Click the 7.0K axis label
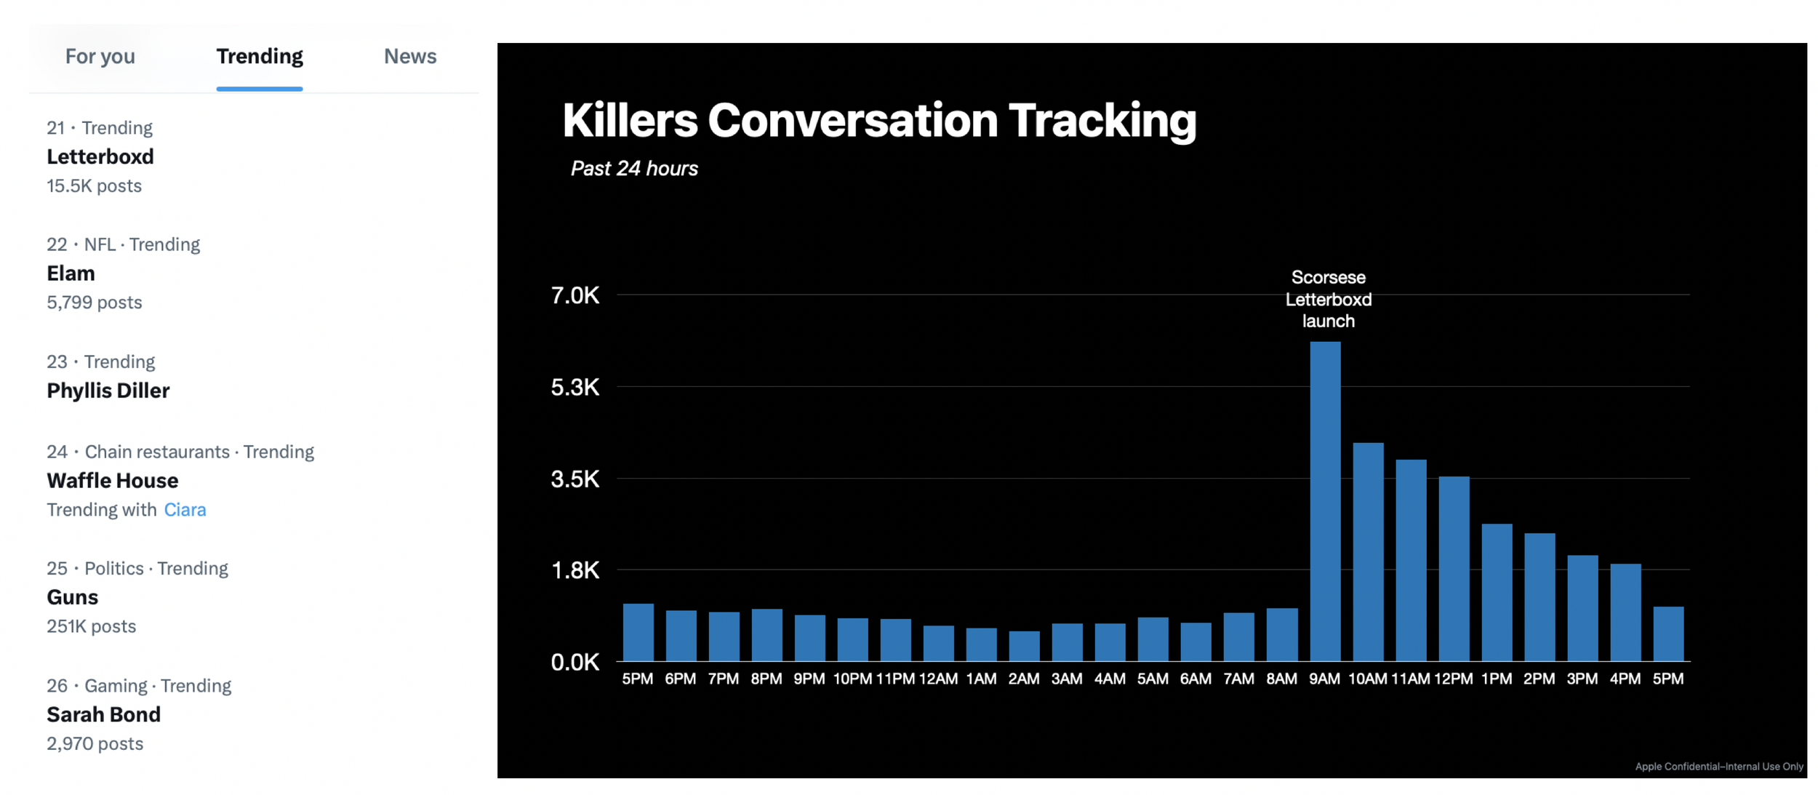This screenshot has height=795, width=1818. pyautogui.click(x=574, y=295)
